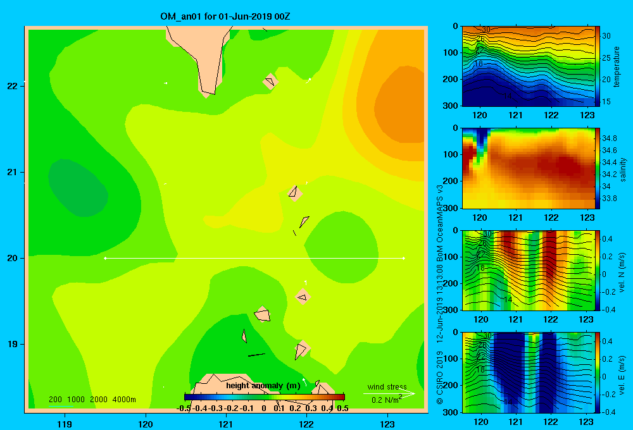Select the '0.2 N/m²' wind scale text

point(387,400)
